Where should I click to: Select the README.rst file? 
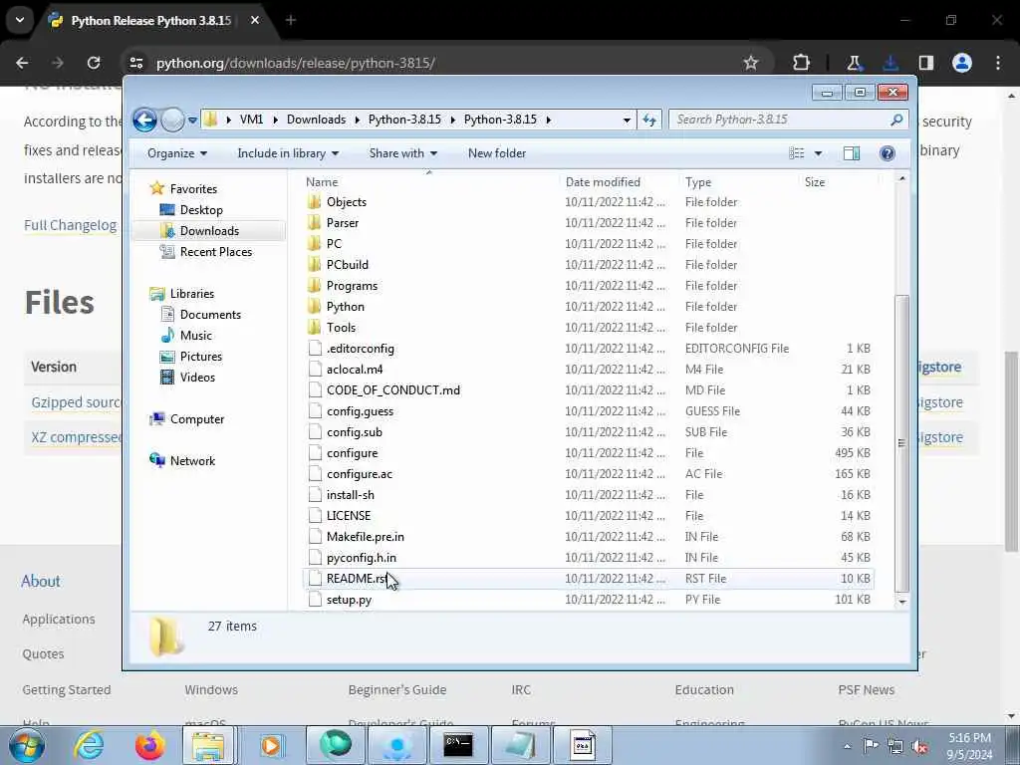point(358,579)
